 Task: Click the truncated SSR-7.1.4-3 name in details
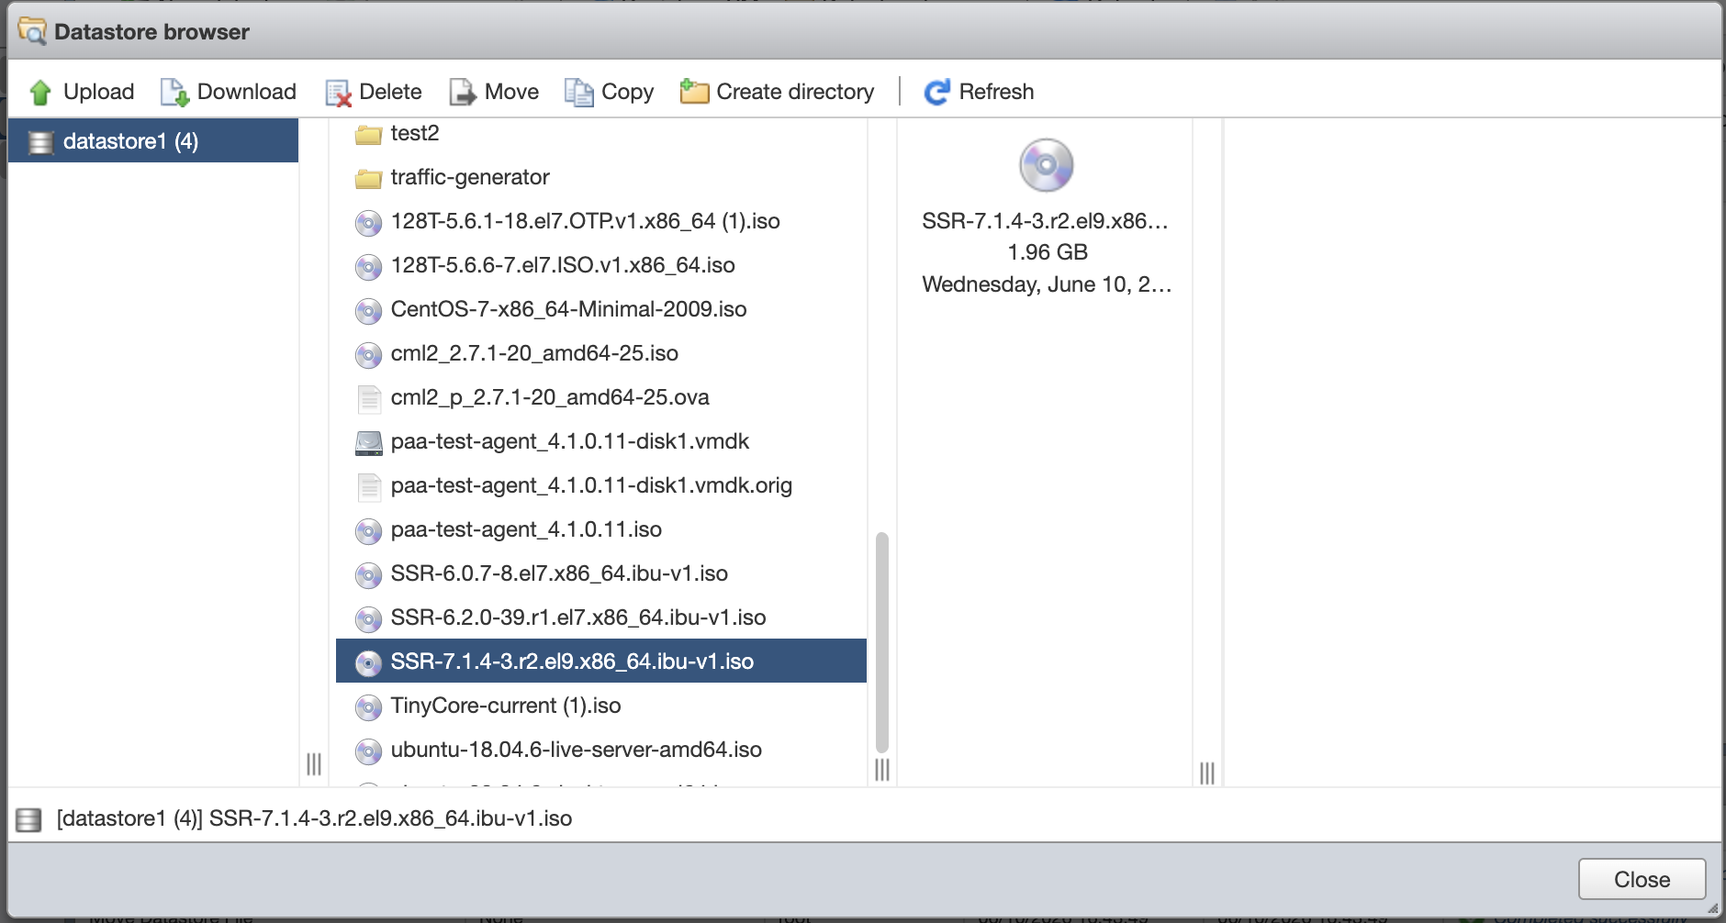(x=1045, y=221)
